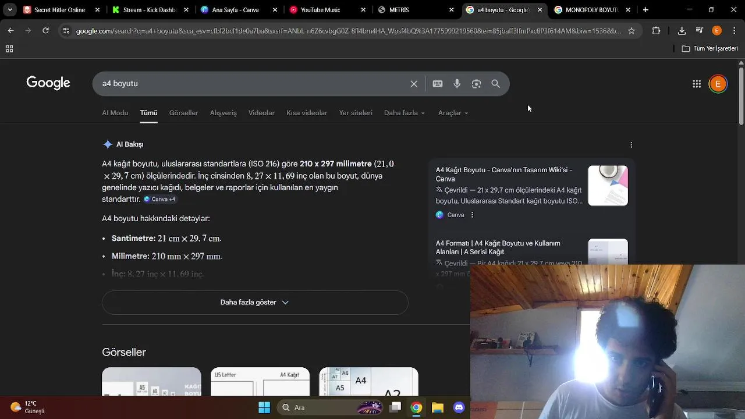Select the Yer siteleri search filter

[x=356, y=113]
